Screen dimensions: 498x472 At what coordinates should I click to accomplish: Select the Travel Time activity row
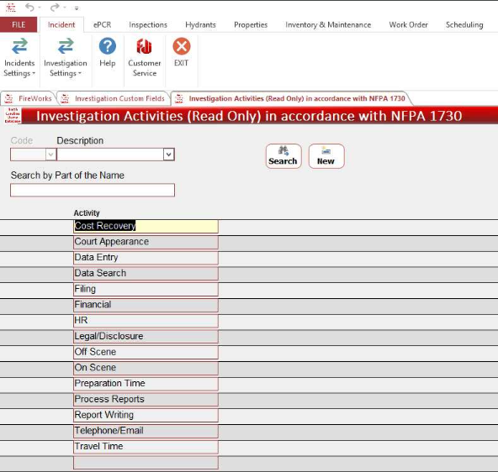(146, 447)
